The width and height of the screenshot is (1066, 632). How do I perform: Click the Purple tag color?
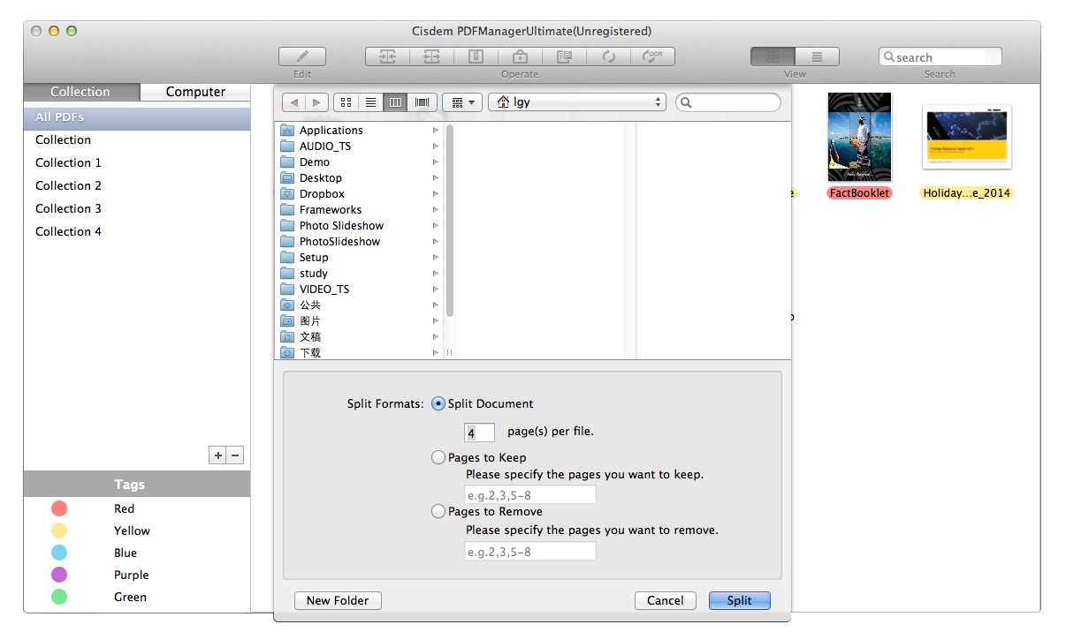pos(59,575)
